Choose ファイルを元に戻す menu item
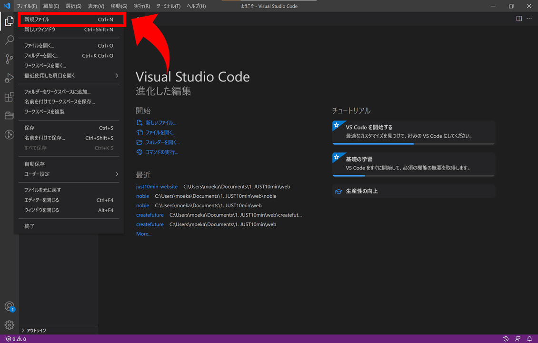538x343 pixels. 69,190
